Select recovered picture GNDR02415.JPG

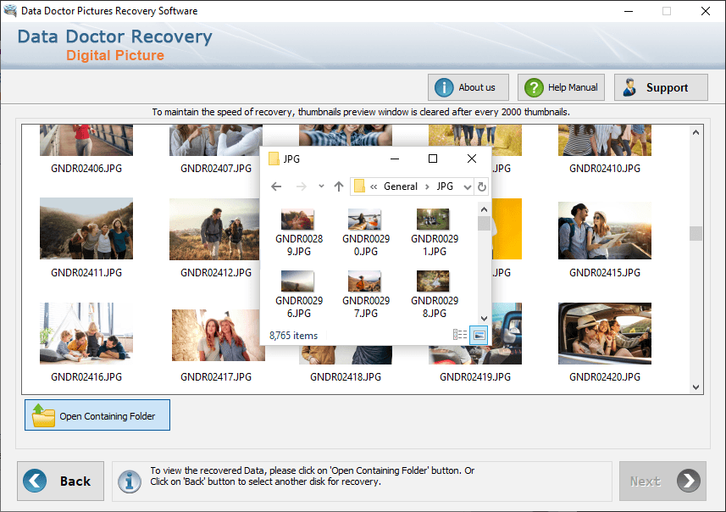(605, 231)
